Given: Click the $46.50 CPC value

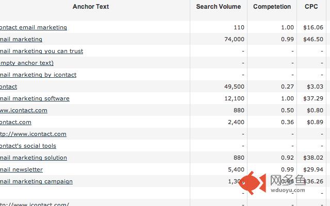Looking at the screenshot, I should [313, 39].
